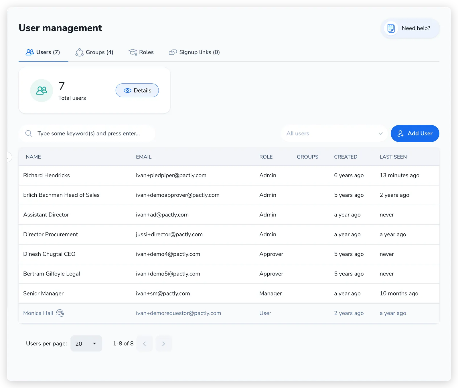This screenshot has width=458, height=388.
Task: Open the Groups (4) tab
Action: 94,52
